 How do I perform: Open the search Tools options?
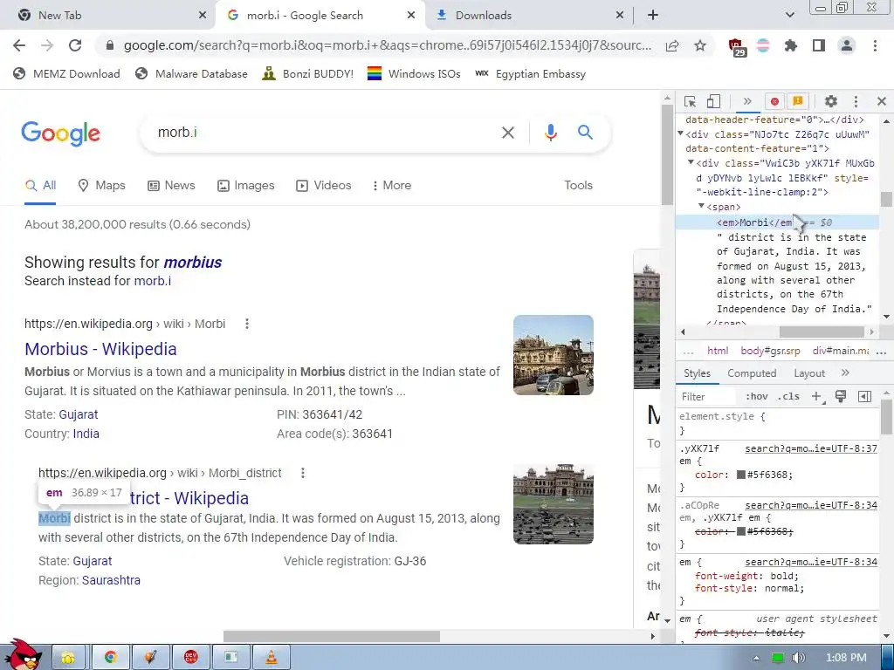(x=578, y=186)
